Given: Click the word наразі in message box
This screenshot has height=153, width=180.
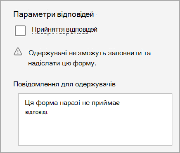Looking at the screenshot, I should click(x=70, y=103).
